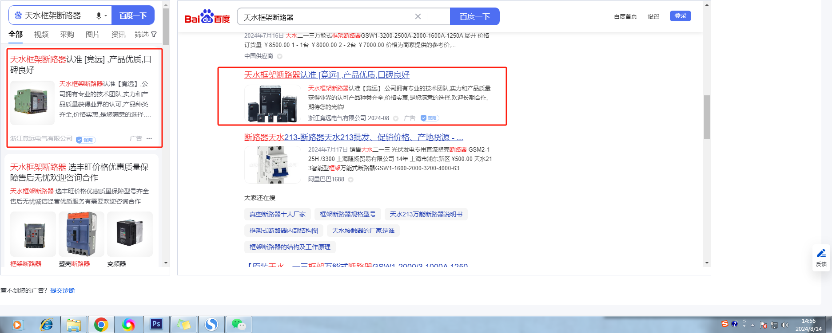Click the mobile preview 百度一下 search button
Image resolution: width=832 pixels, height=333 pixels.
pyautogui.click(x=133, y=16)
